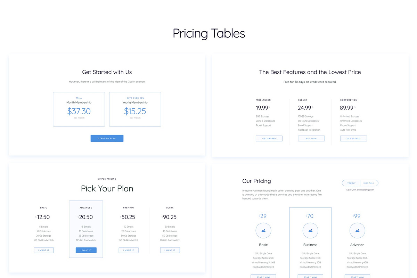Select the highlighted Advanced plan column
This screenshot has height=278, width=417.
point(86,229)
